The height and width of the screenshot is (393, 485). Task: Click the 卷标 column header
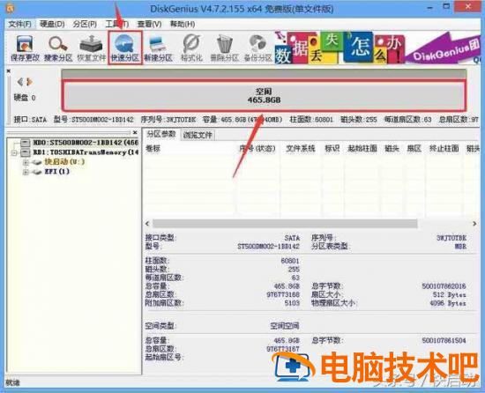pyautogui.click(x=153, y=149)
